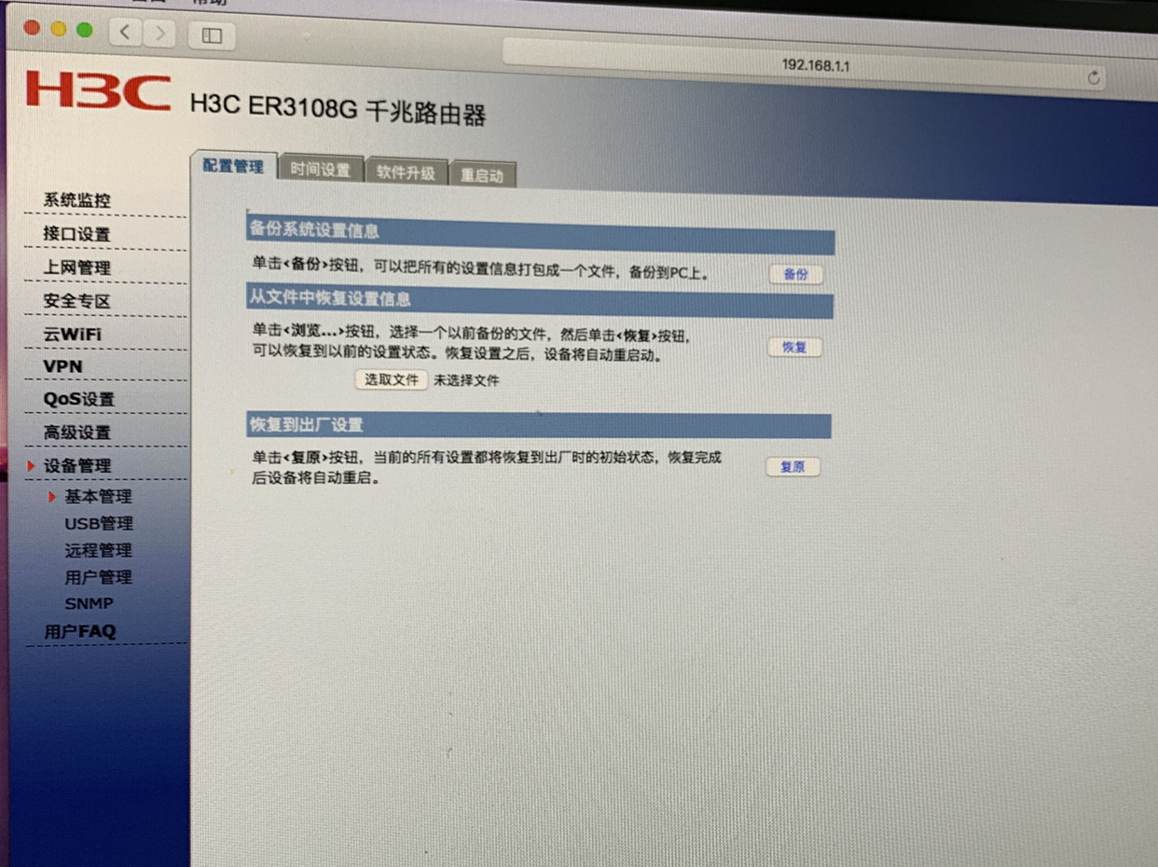Open QoS设置 in the sidebar

[78, 399]
